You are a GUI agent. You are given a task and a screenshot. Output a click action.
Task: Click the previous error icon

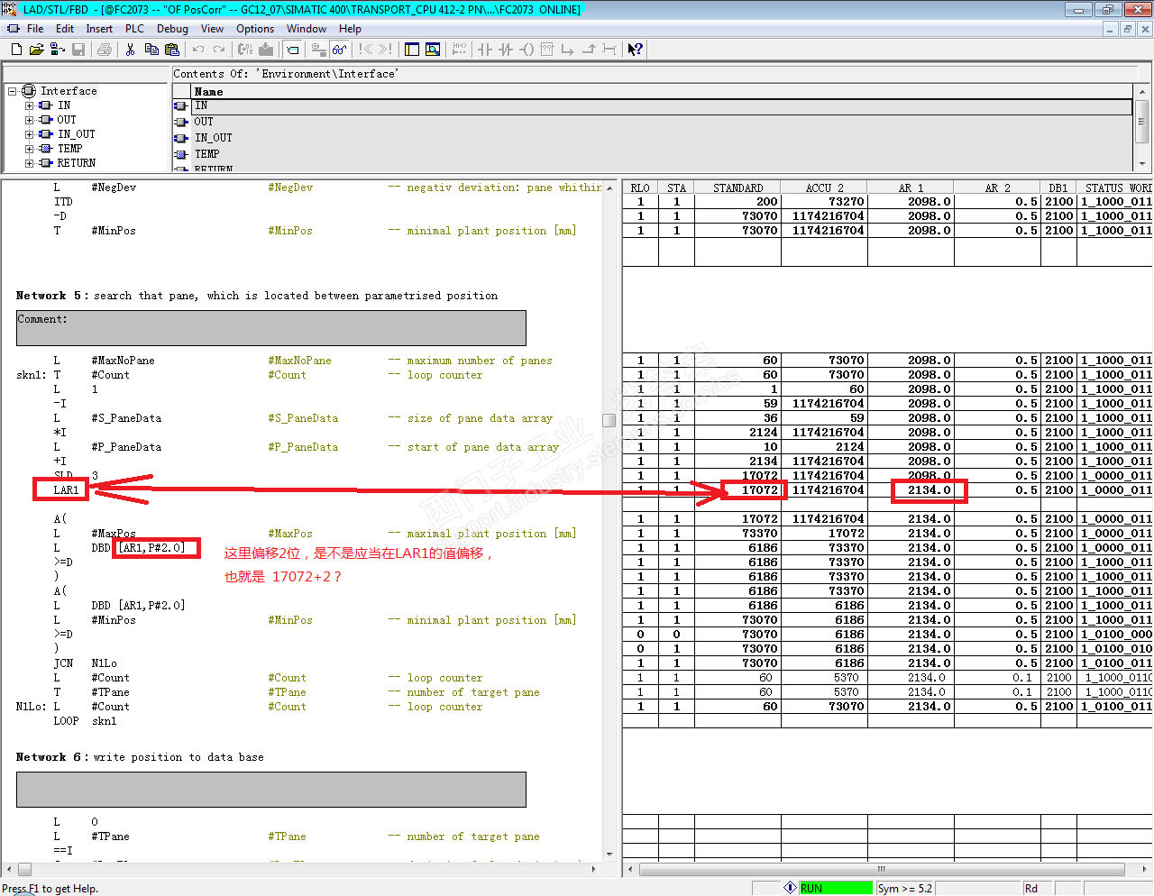tap(365, 50)
